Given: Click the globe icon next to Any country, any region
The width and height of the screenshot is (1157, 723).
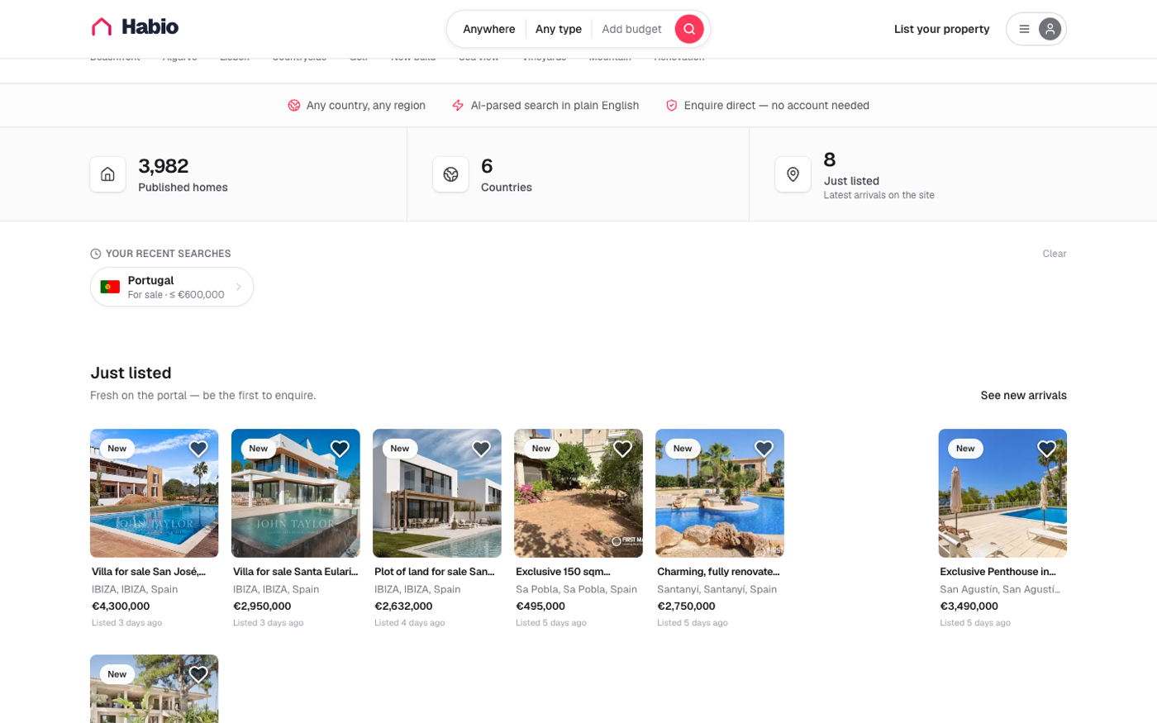Looking at the screenshot, I should pos(294,105).
